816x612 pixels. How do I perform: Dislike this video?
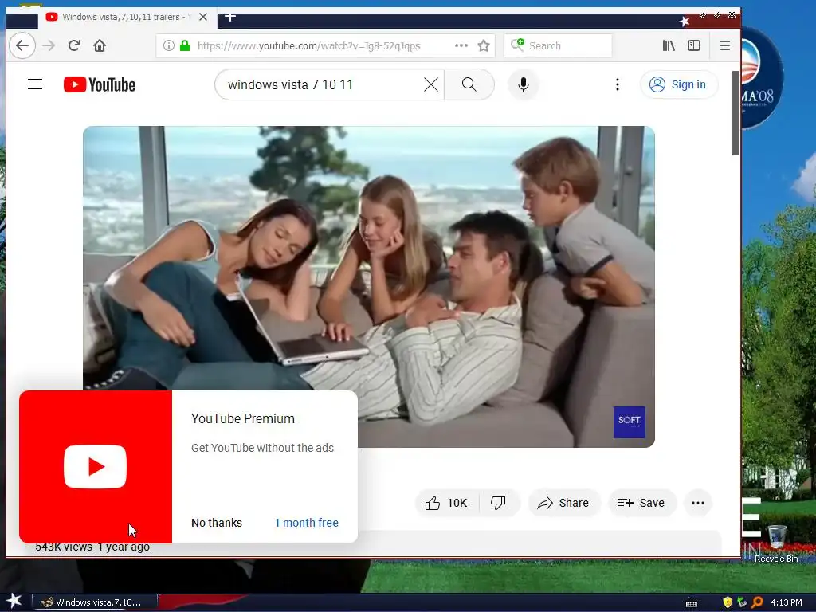[x=499, y=503]
